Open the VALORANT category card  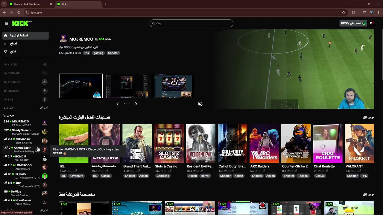359,143
